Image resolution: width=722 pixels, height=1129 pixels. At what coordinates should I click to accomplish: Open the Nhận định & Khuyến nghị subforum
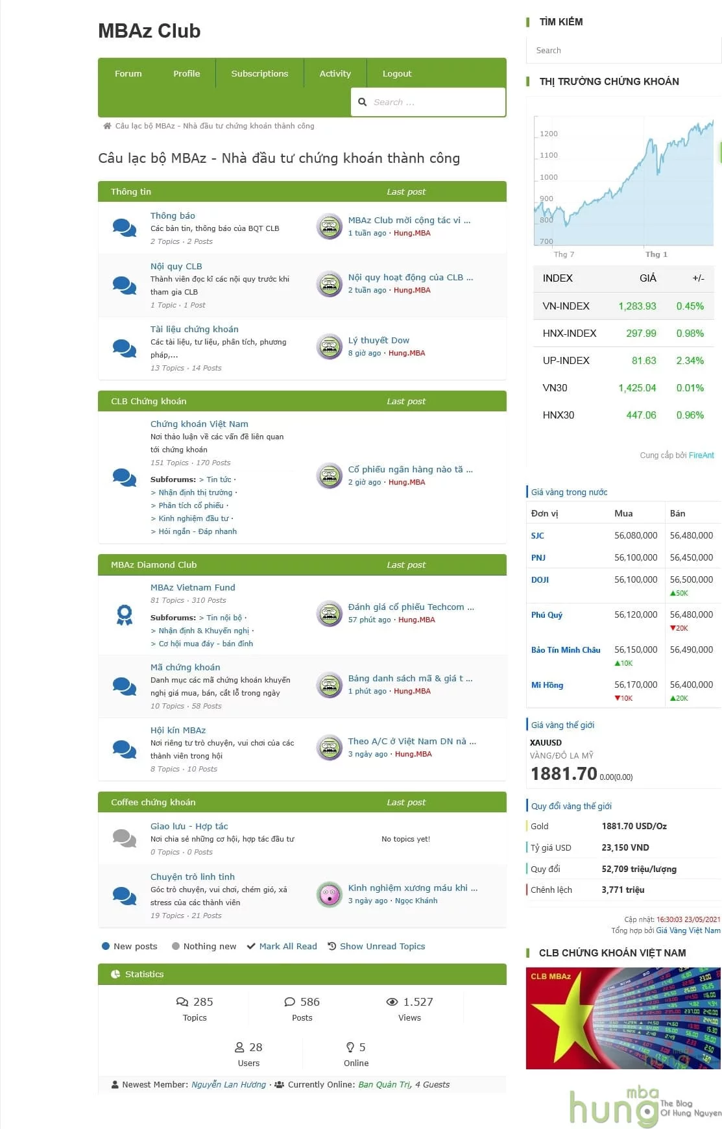204,631
